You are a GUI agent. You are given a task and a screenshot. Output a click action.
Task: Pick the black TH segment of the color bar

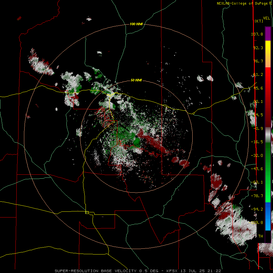268,236
